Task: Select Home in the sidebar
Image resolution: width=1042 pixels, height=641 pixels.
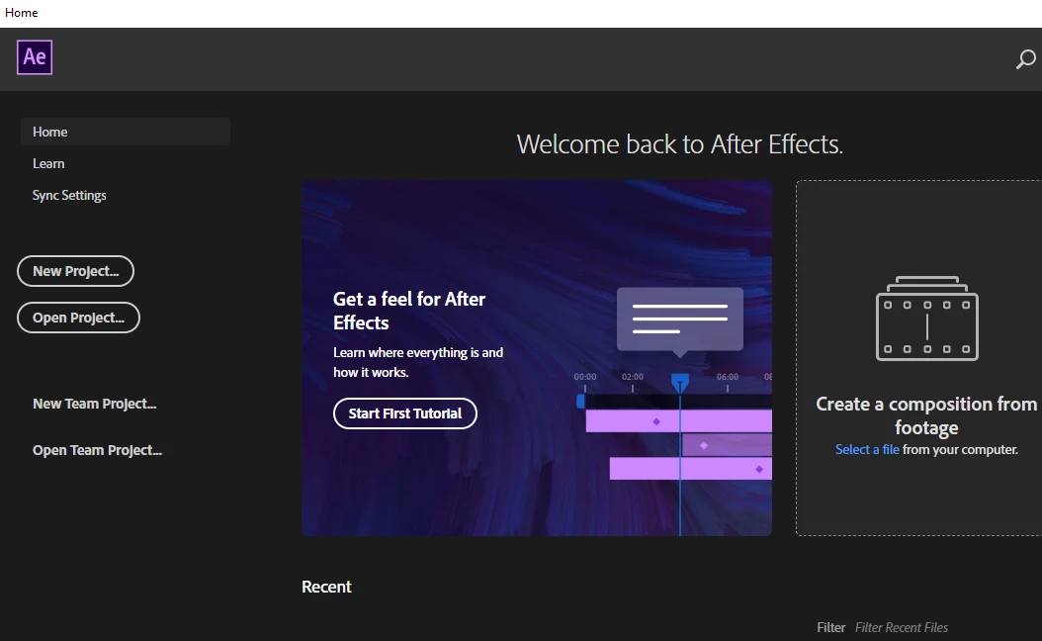Action: [126, 132]
